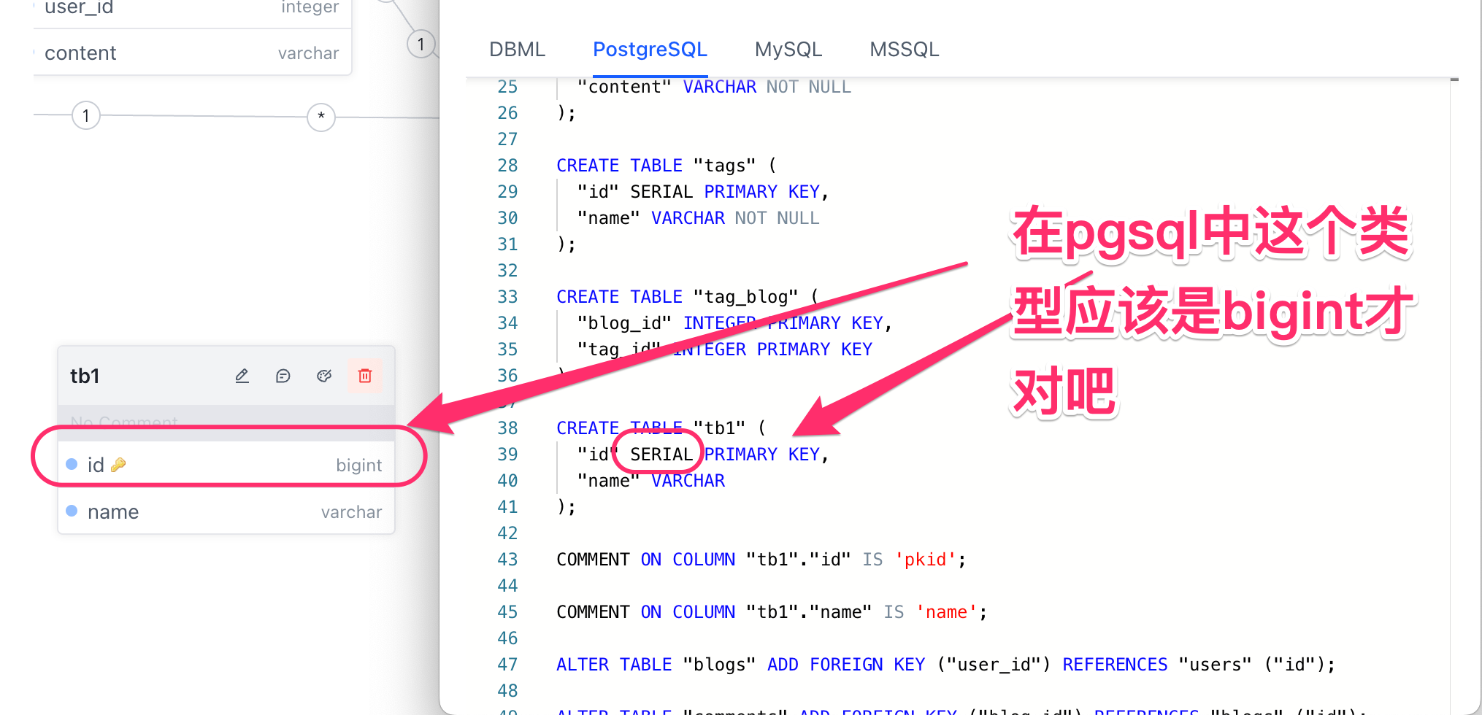Switch to the DBML tab
Screen dimensions: 1482x715
(517, 49)
